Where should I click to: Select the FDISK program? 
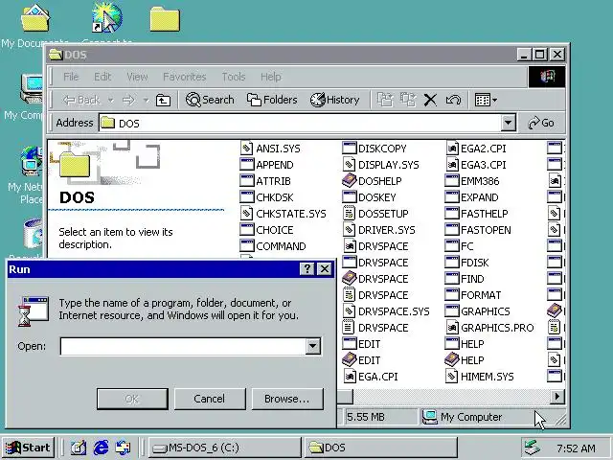tap(466, 263)
